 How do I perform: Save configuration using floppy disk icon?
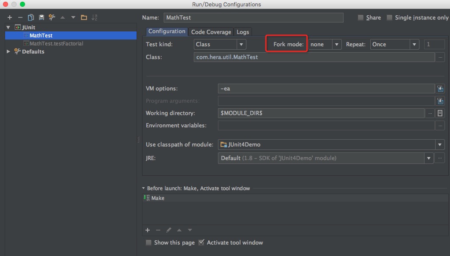[42, 17]
